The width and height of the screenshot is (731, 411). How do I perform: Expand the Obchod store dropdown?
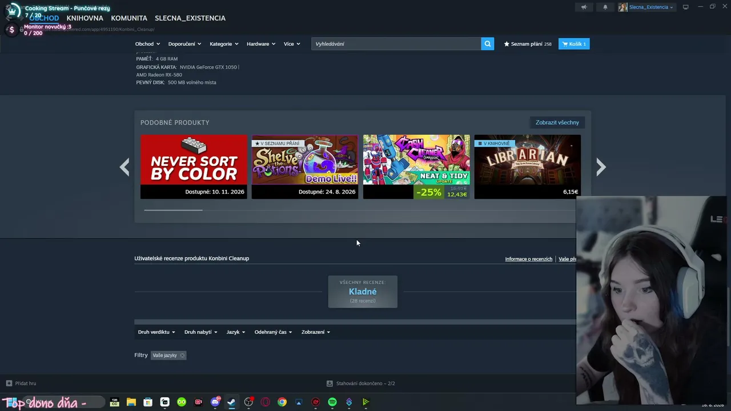pos(147,44)
